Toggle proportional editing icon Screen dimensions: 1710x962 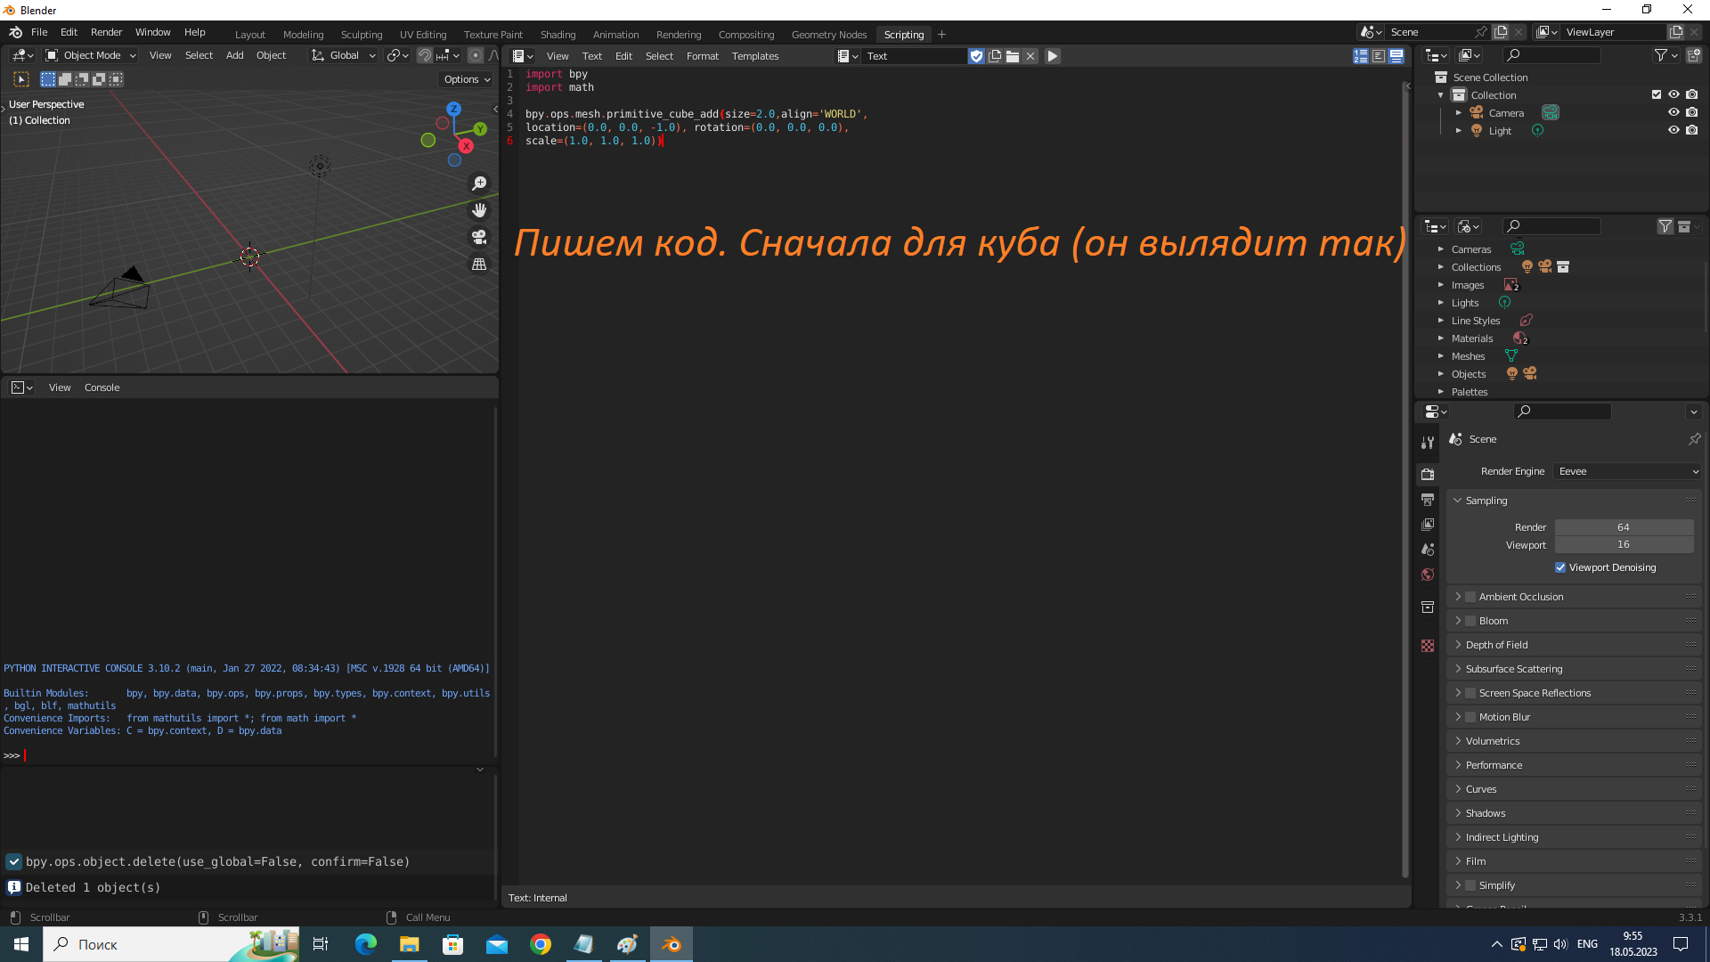[x=476, y=55]
